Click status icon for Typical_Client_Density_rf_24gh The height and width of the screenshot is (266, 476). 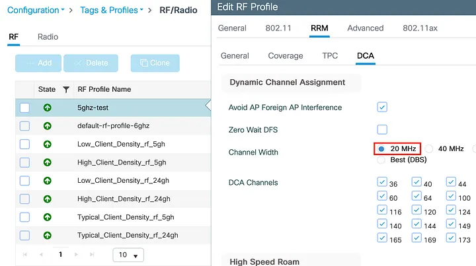[x=47, y=235]
